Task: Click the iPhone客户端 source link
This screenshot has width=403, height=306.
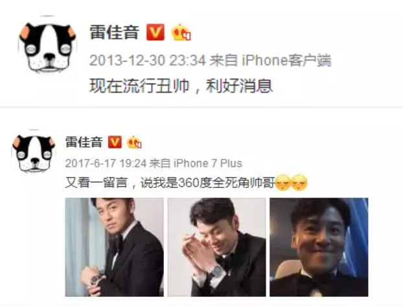Action: tap(286, 60)
